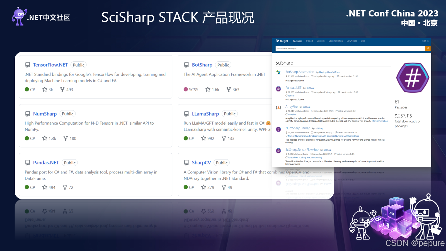The height and width of the screenshot is (251, 446).
Task: Click the NumSharp.Bitmap package icon
Action: coord(278,129)
